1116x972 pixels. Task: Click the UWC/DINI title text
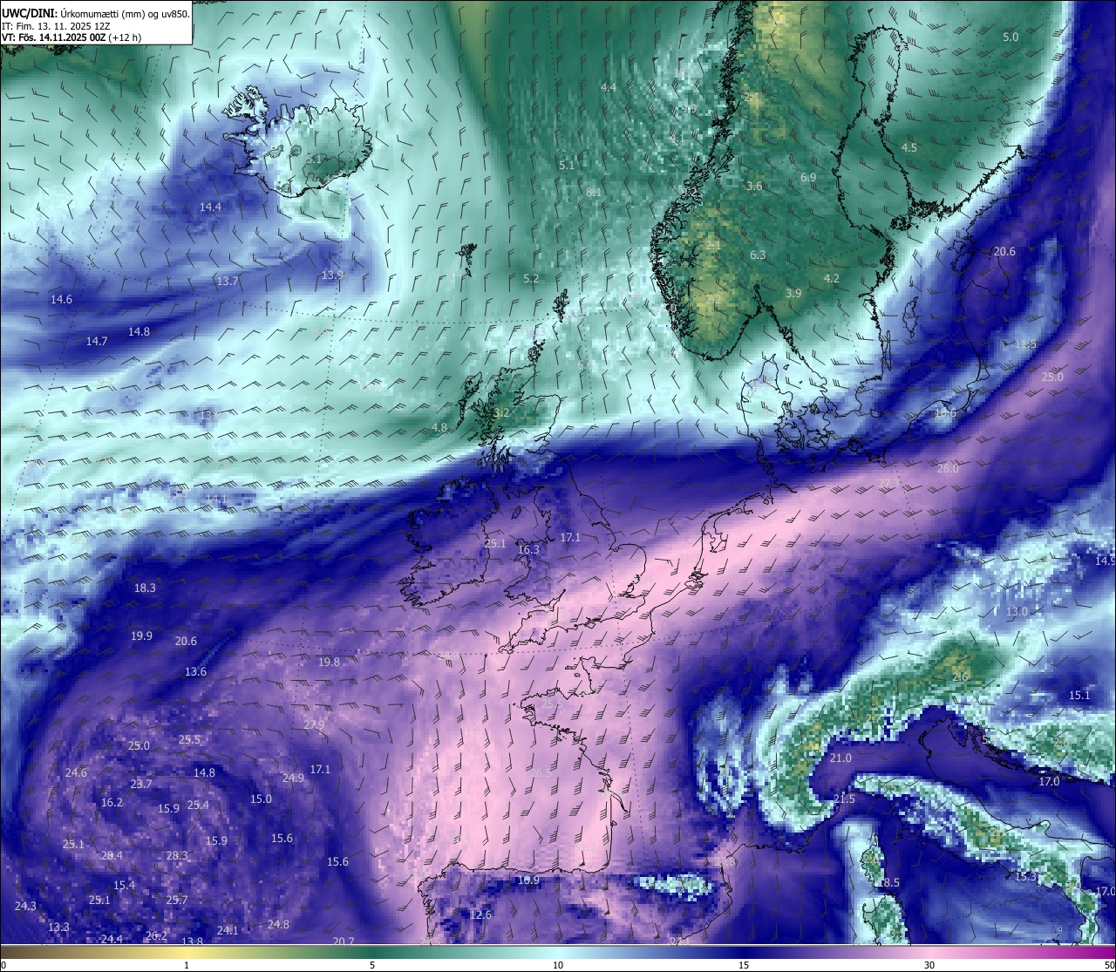[29, 12]
